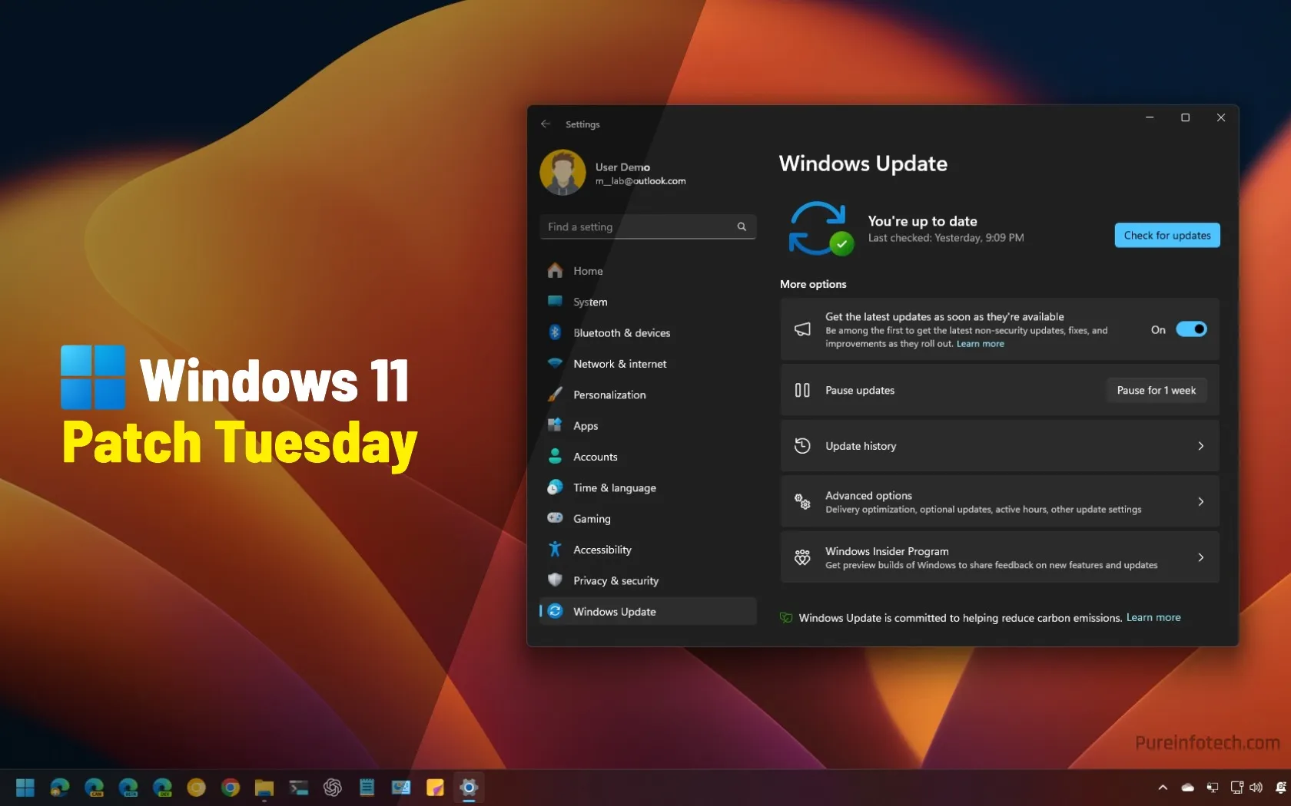Click Pause for 1 week button
This screenshot has width=1291, height=806.
1156,390
